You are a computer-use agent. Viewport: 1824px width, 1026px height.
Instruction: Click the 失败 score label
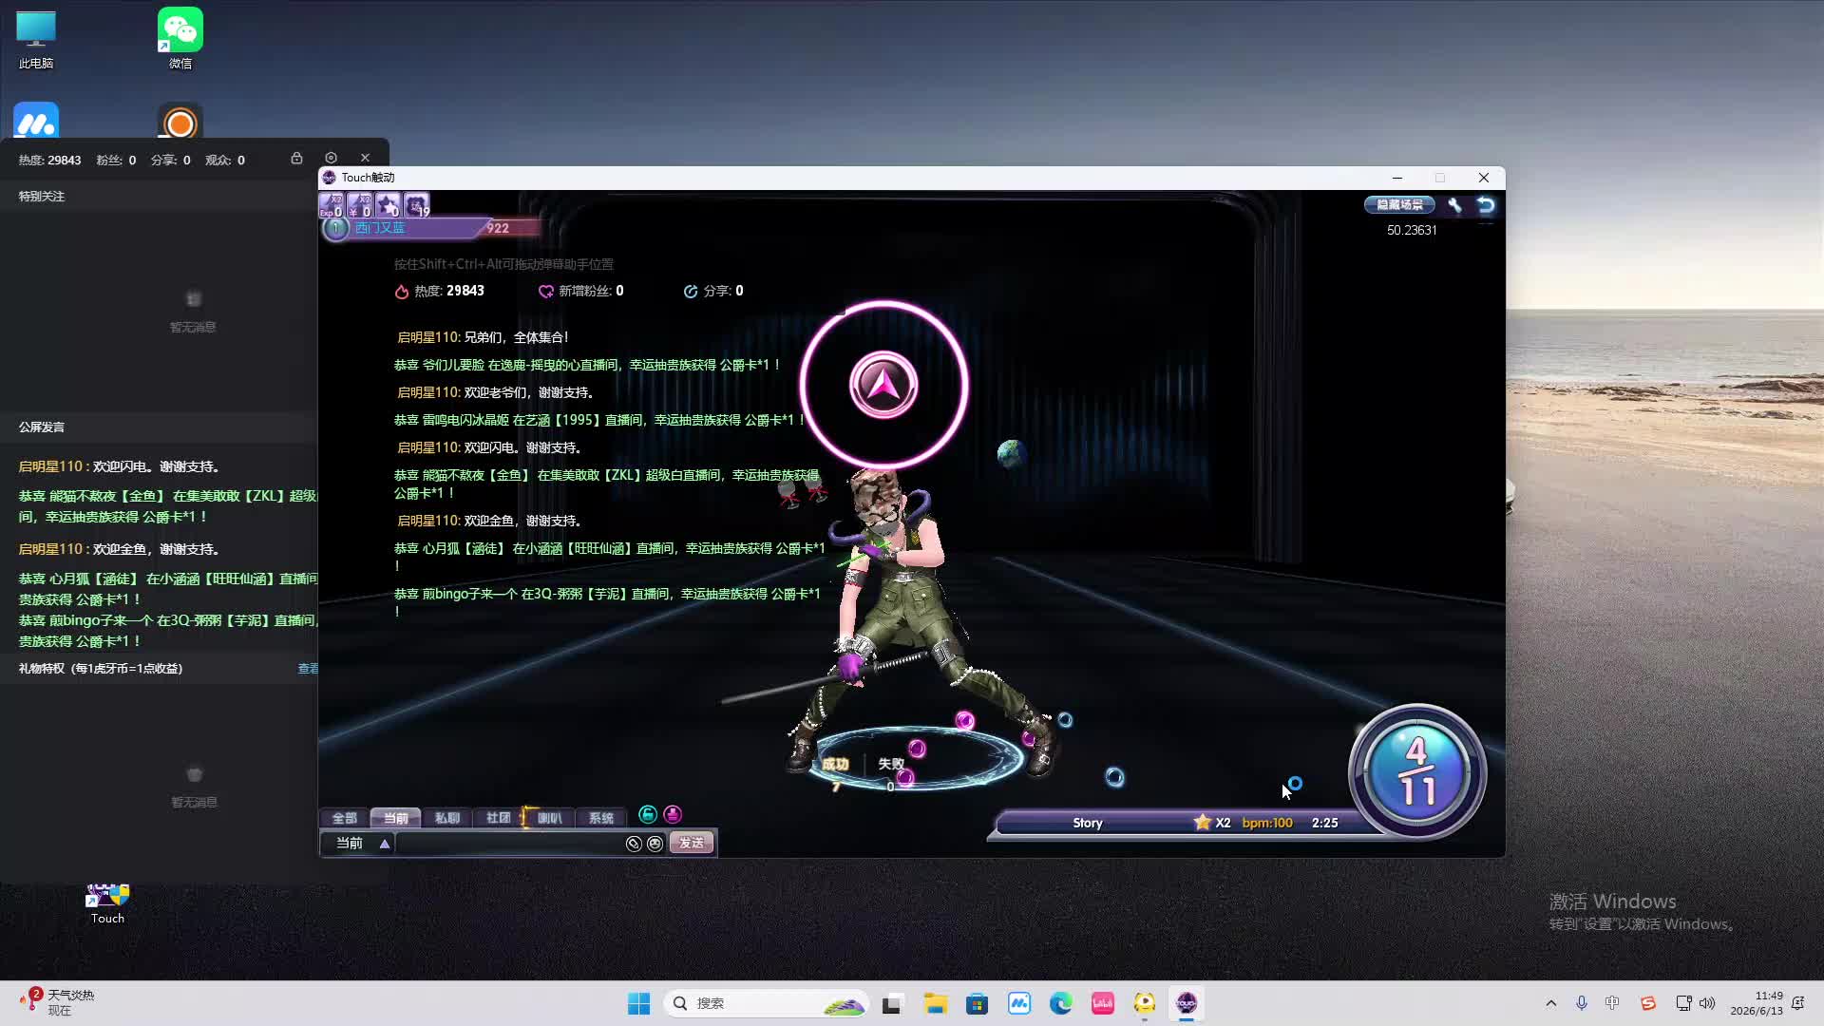point(891,764)
